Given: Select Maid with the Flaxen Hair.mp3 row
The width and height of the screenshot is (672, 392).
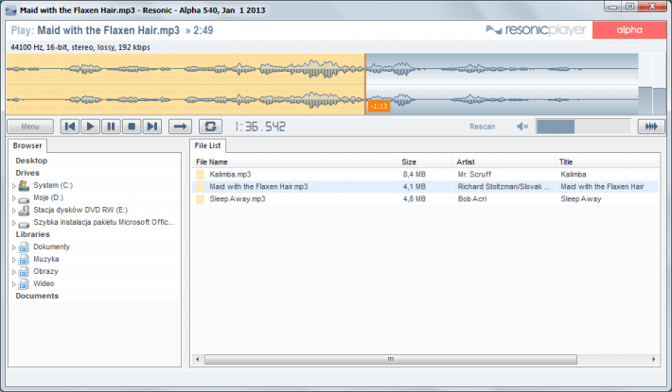Looking at the screenshot, I should pyautogui.click(x=425, y=187).
